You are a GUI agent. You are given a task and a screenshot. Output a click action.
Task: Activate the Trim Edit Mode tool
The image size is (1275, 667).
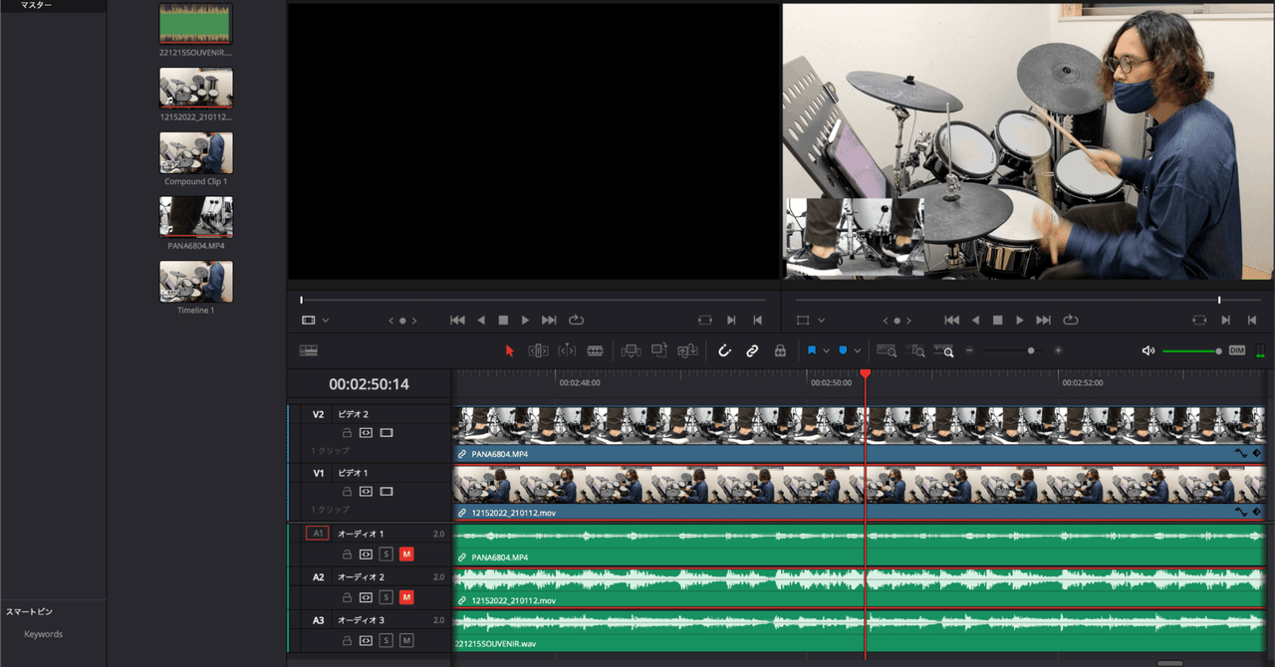click(x=538, y=350)
